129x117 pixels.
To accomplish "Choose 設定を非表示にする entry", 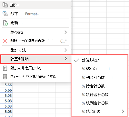I will 35,68.
